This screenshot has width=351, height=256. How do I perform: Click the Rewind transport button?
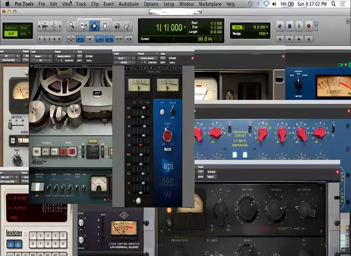[290, 39]
